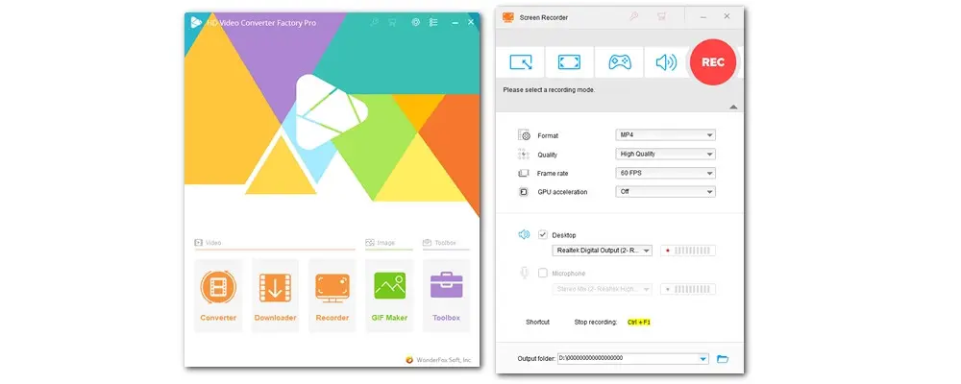Open the Frame rate dropdown showing 60 FPS
Image resolution: width=961 pixels, height=384 pixels.
pyautogui.click(x=665, y=173)
